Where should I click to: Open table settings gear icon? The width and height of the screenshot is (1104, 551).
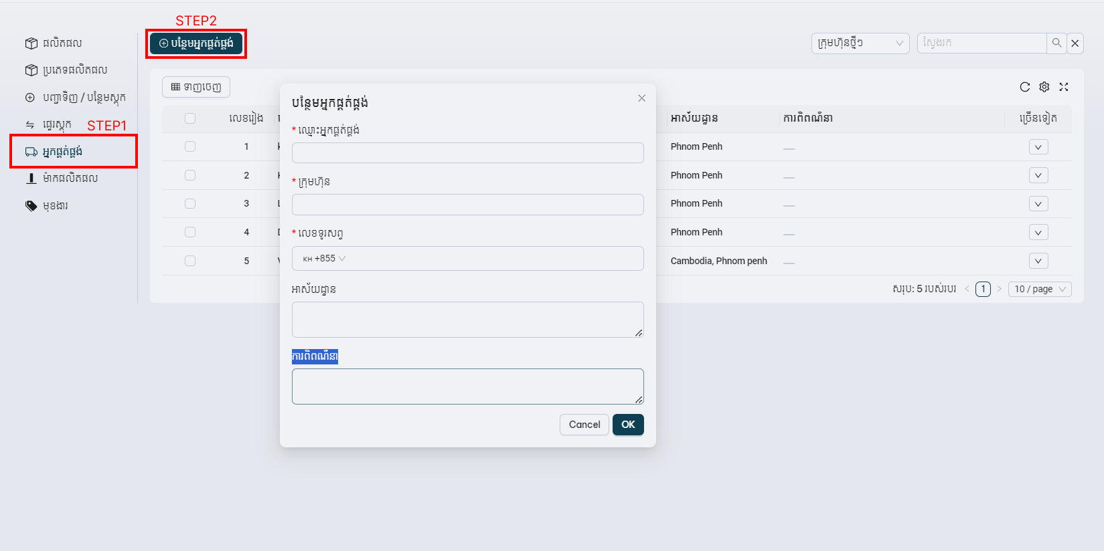[1044, 87]
